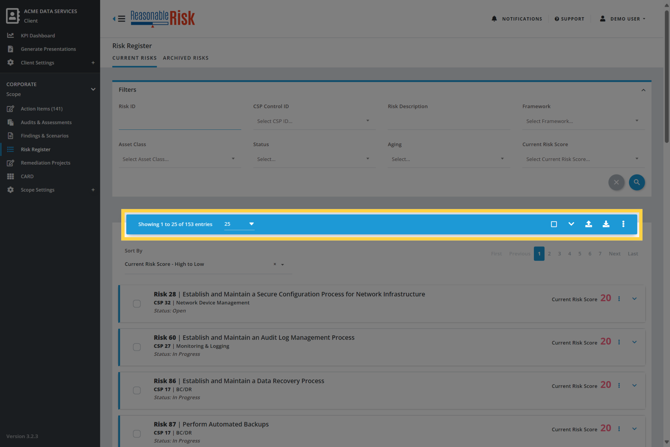
Task: Expand the Risk 28 details
Action: click(634, 299)
